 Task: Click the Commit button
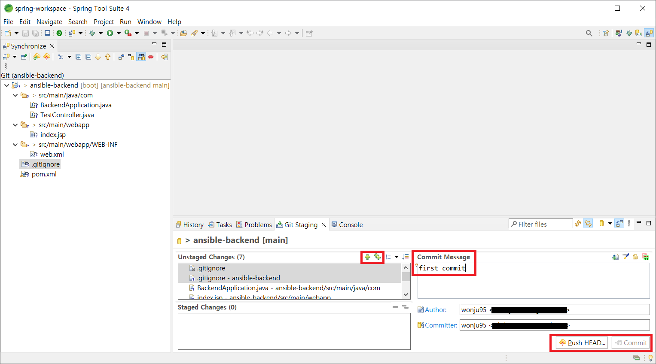pyautogui.click(x=631, y=343)
